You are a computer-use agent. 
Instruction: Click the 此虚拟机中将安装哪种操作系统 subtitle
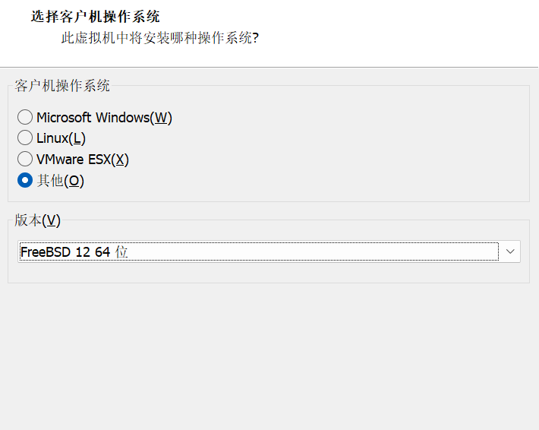[159, 37]
